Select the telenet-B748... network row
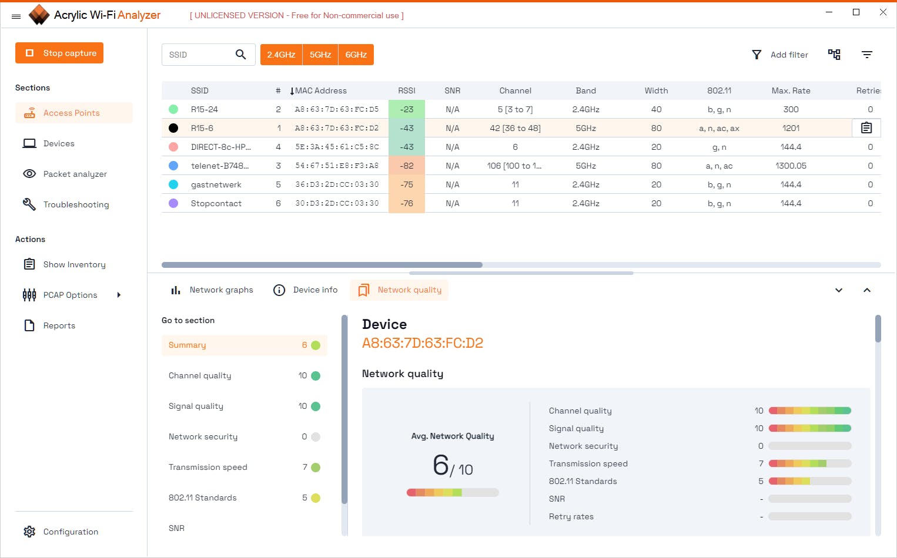 521,166
